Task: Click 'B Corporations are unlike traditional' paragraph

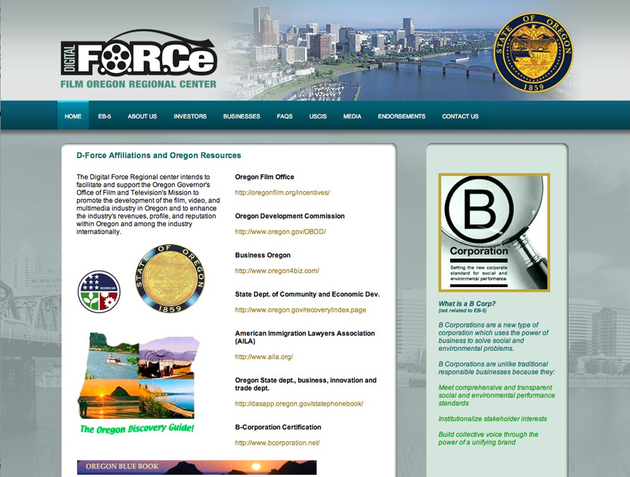Action: tap(496, 368)
